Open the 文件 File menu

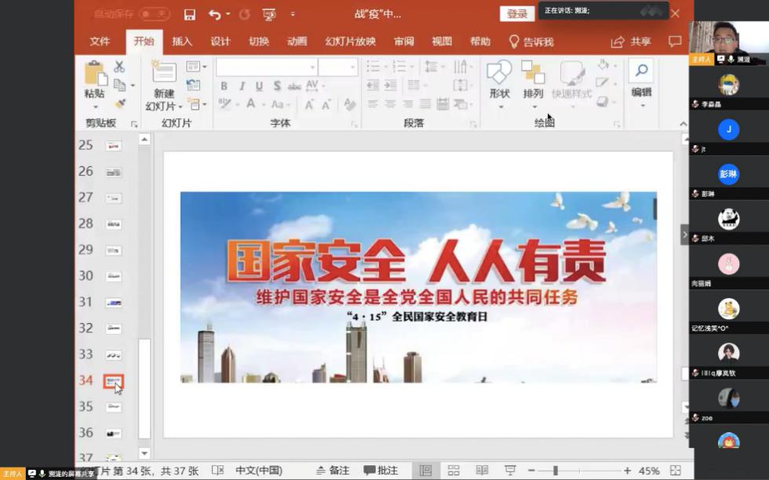tap(100, 42)
